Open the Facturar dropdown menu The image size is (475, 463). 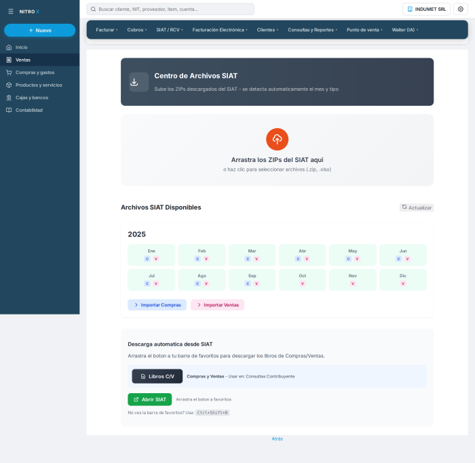(107, 30)
